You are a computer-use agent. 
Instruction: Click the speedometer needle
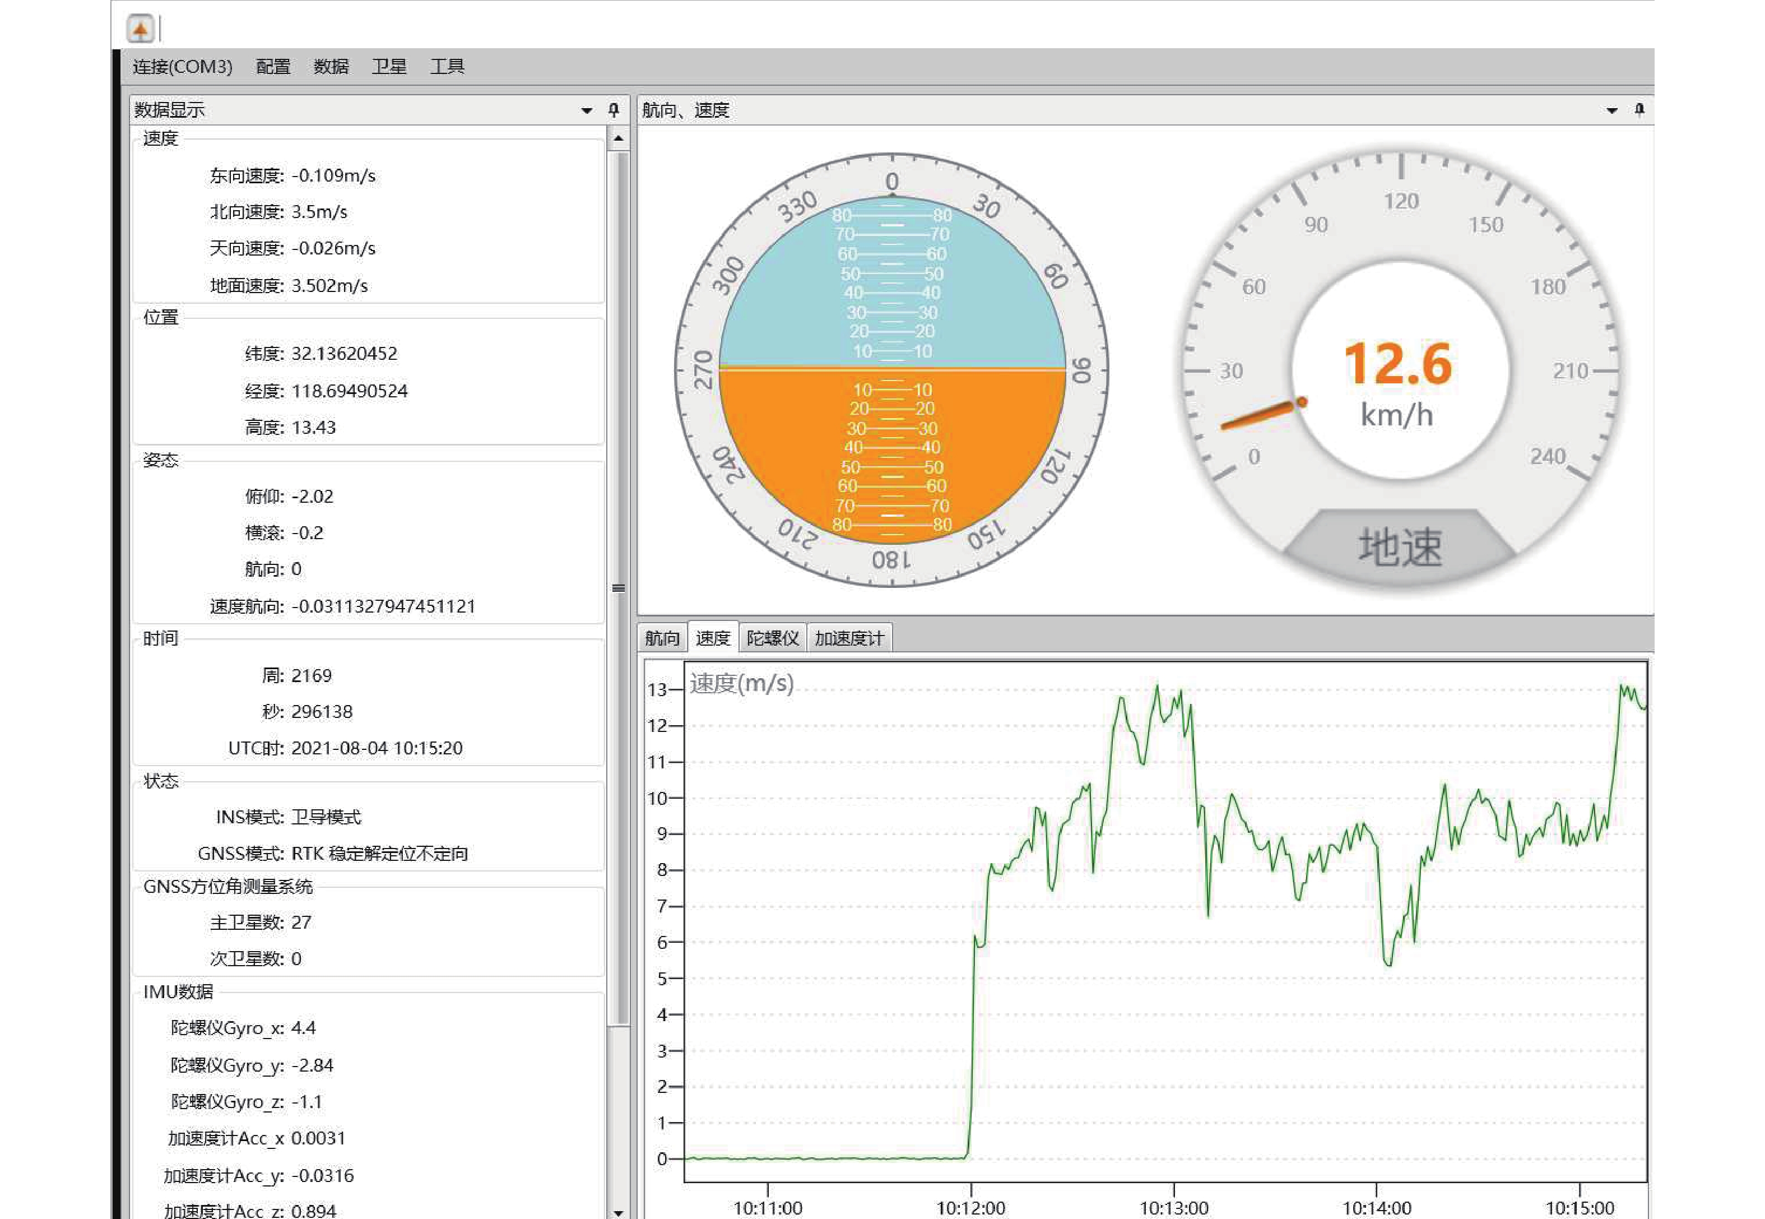coord(1264,413)
